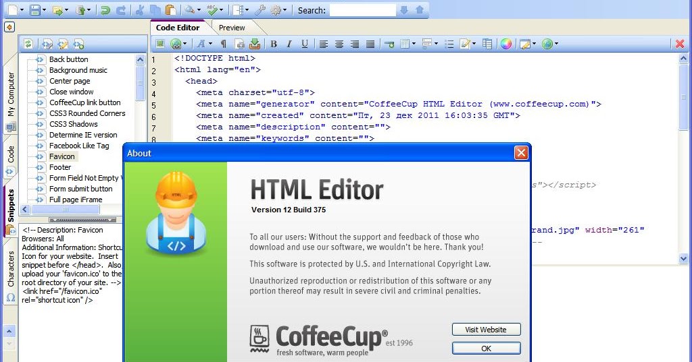Open the find magnifier tool
Image resolution: width=692 pixels, height=362 pixels.
point(190,9)
